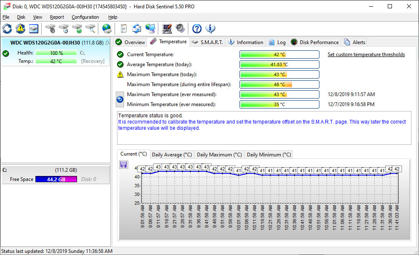Open the Configuration menu
419x255 pixels.
(85, 17)
